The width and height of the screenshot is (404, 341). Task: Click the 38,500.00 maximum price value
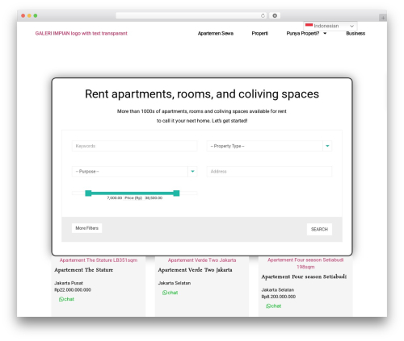154,198
